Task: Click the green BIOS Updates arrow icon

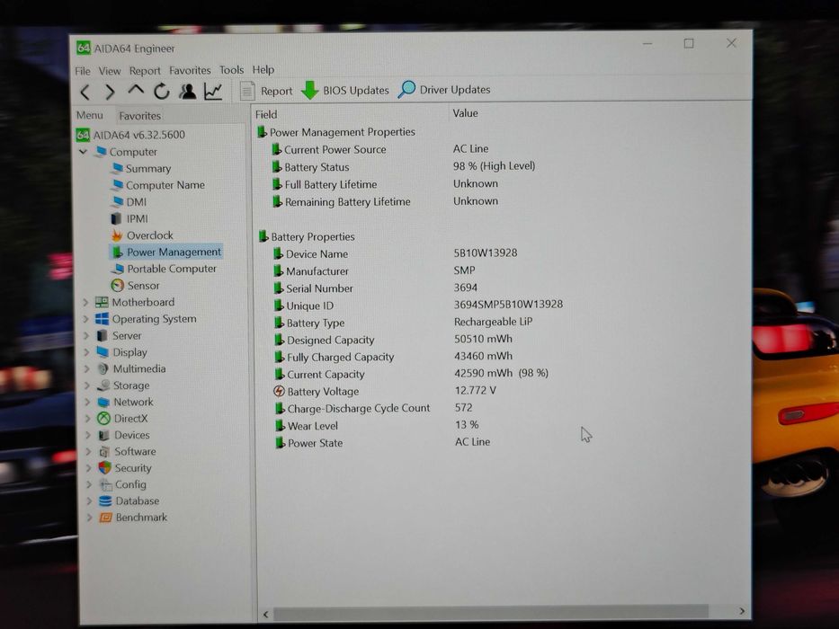Action: pos(310,91)
